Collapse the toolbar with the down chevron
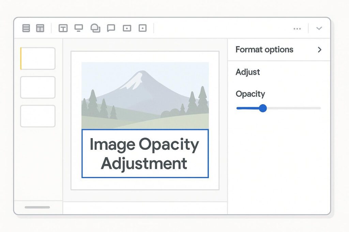Viewport: 349px width, 232px height. click(x=319, y=29)
